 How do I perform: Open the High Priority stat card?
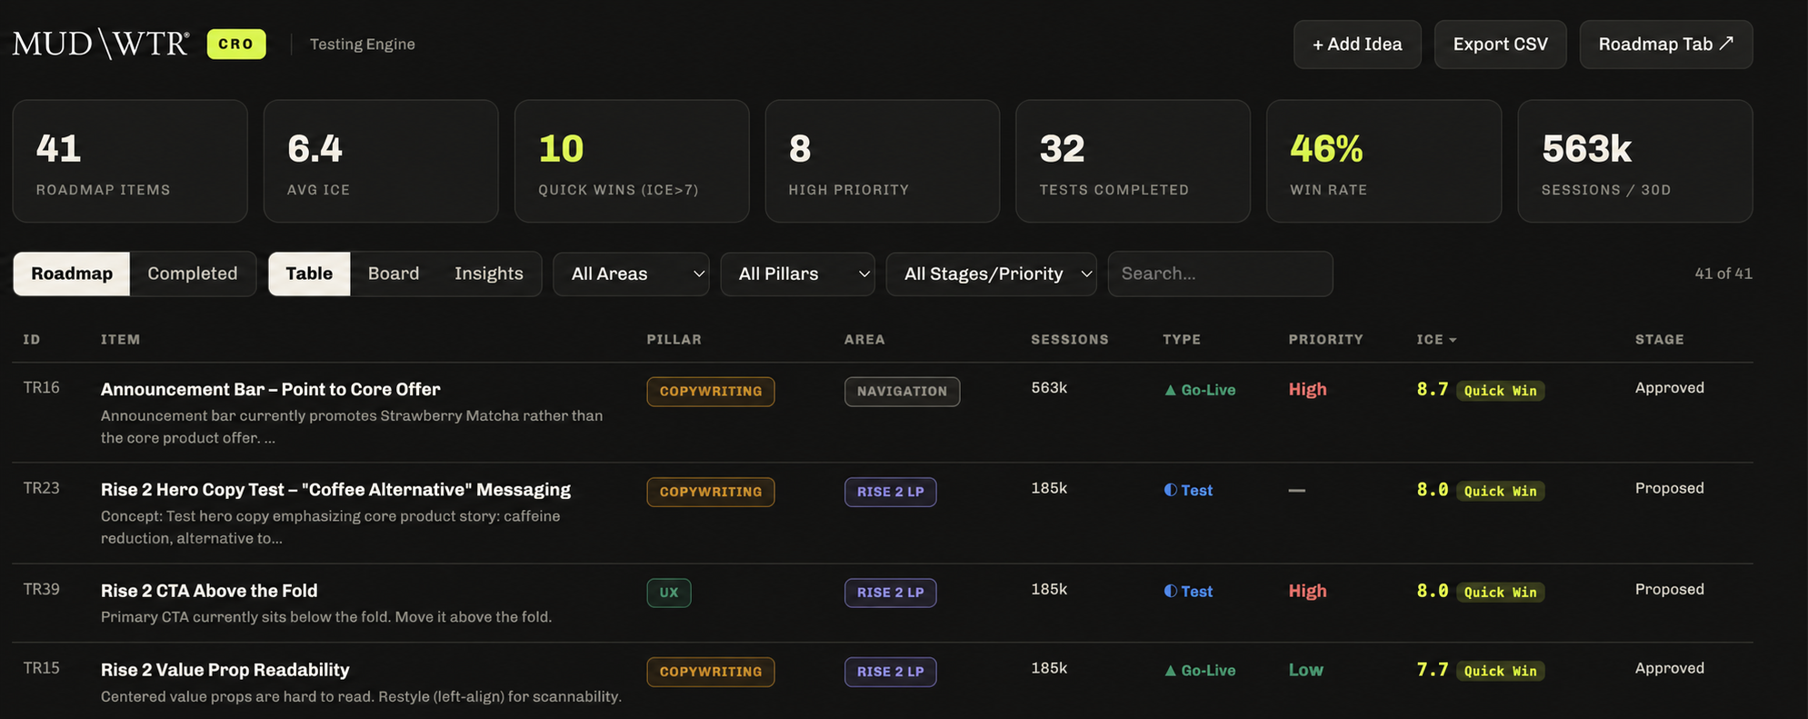click(x=883, y=161)
